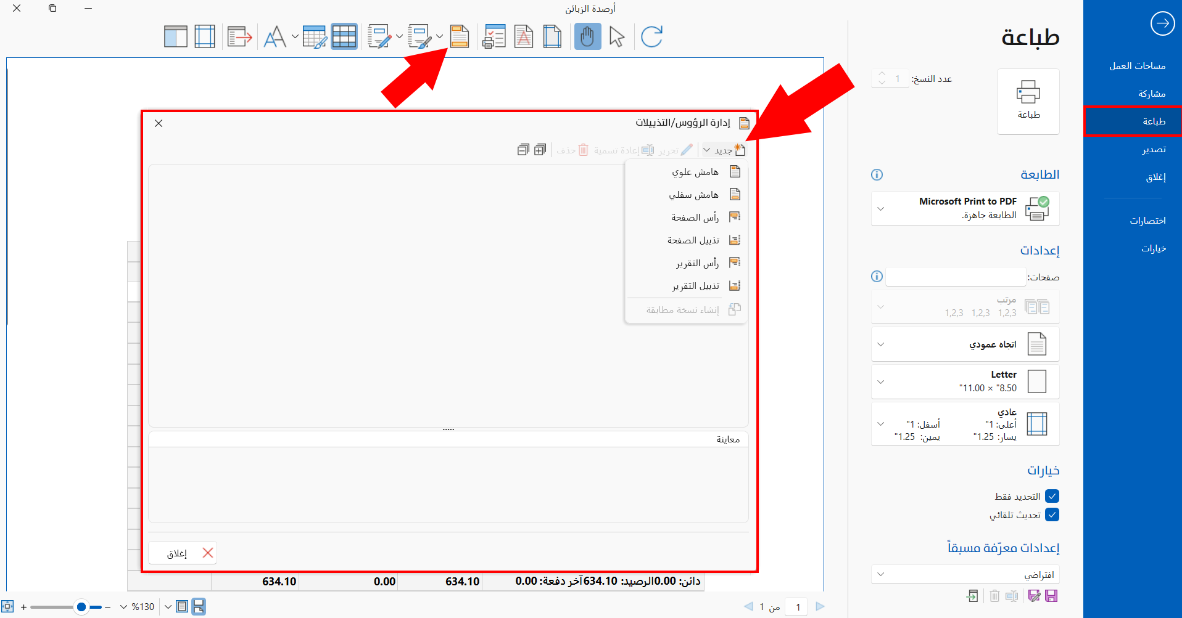Choose 'هامش علوي' from the new menu
Screen dimensions: 1182x618
coord(686,172)
